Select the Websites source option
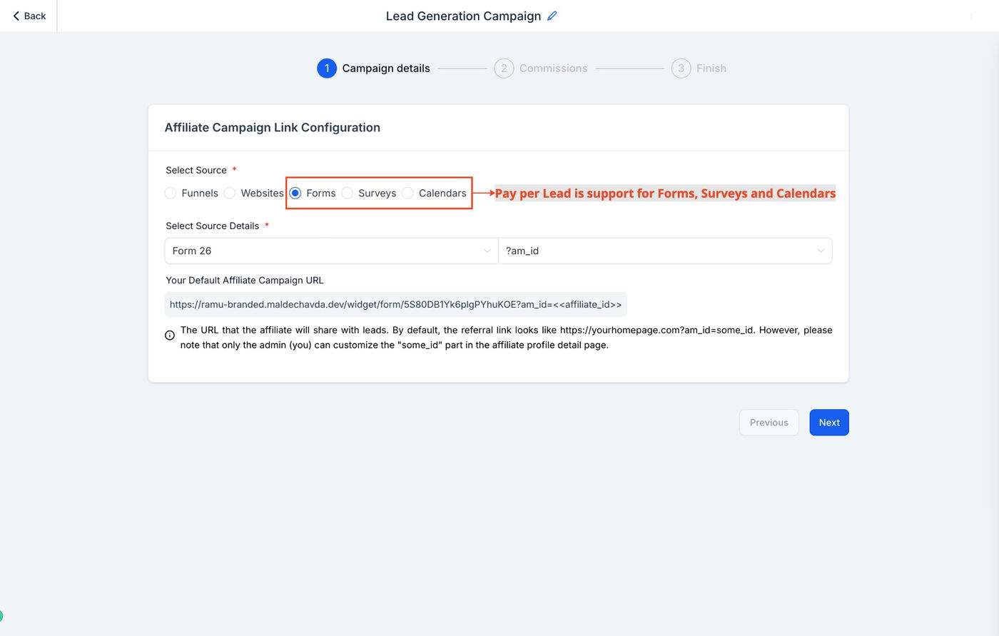Screen dimensions: 999x636 [x=230, y=193]
